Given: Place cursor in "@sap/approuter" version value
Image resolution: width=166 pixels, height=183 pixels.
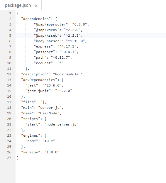Looking at the screenshot, I should [x=79, y=24].
